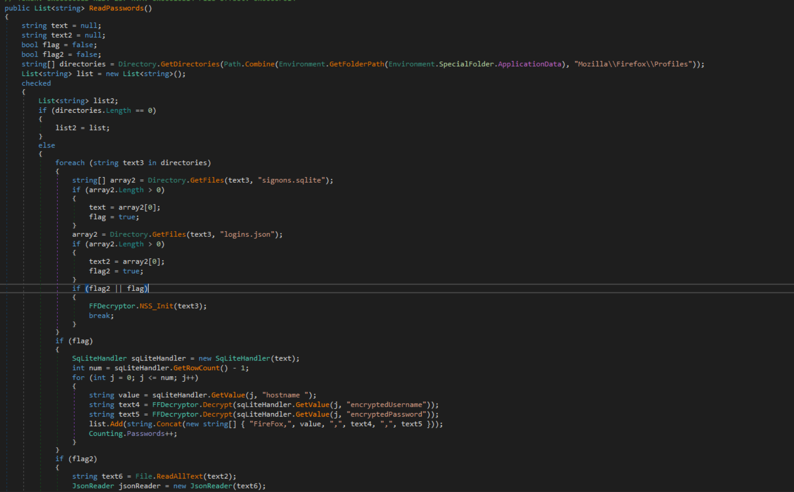
Task: Click the "signons.sqlite" string literal
Action: pyautogui.click(x=291, y=180)
